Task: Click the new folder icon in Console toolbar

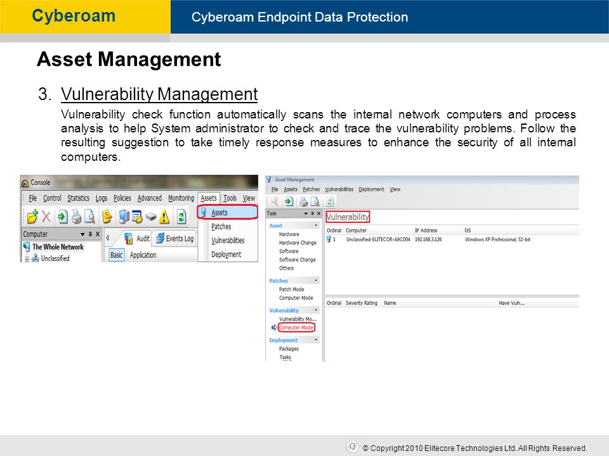Action: (x=32, y=217)
